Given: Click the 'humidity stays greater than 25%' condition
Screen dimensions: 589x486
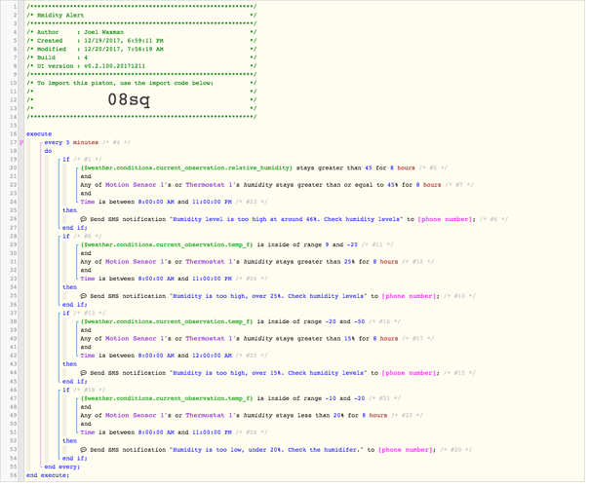Looking at the screenshot, I should (239, 262).
